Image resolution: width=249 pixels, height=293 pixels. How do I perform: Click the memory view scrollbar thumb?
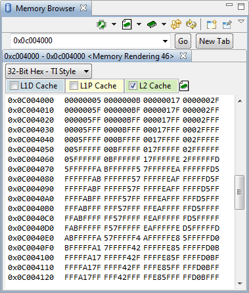click(240, 192)
